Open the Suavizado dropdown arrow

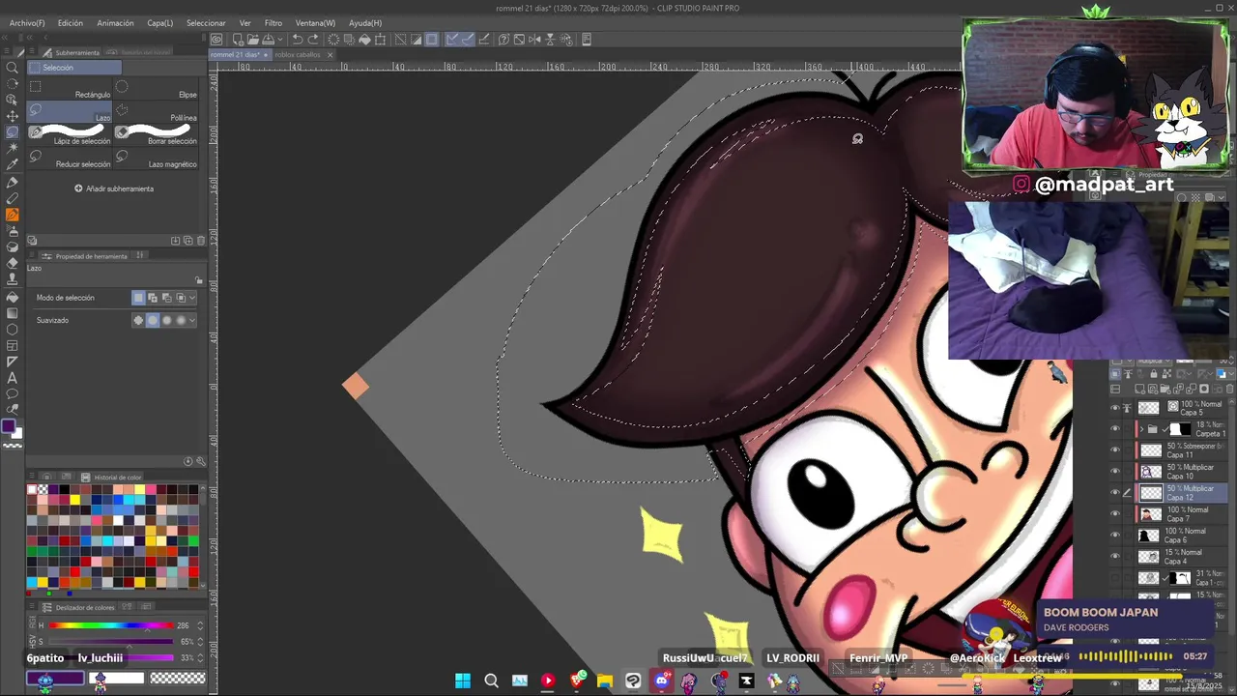tap(192, 320)
